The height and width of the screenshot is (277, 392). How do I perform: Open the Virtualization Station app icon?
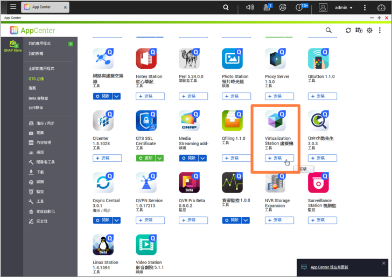[275, 120]
